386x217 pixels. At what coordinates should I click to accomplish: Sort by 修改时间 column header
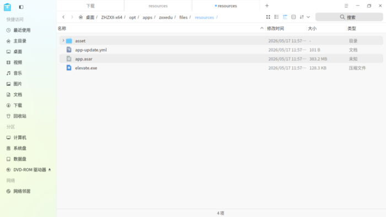click(x=276, y=29)
